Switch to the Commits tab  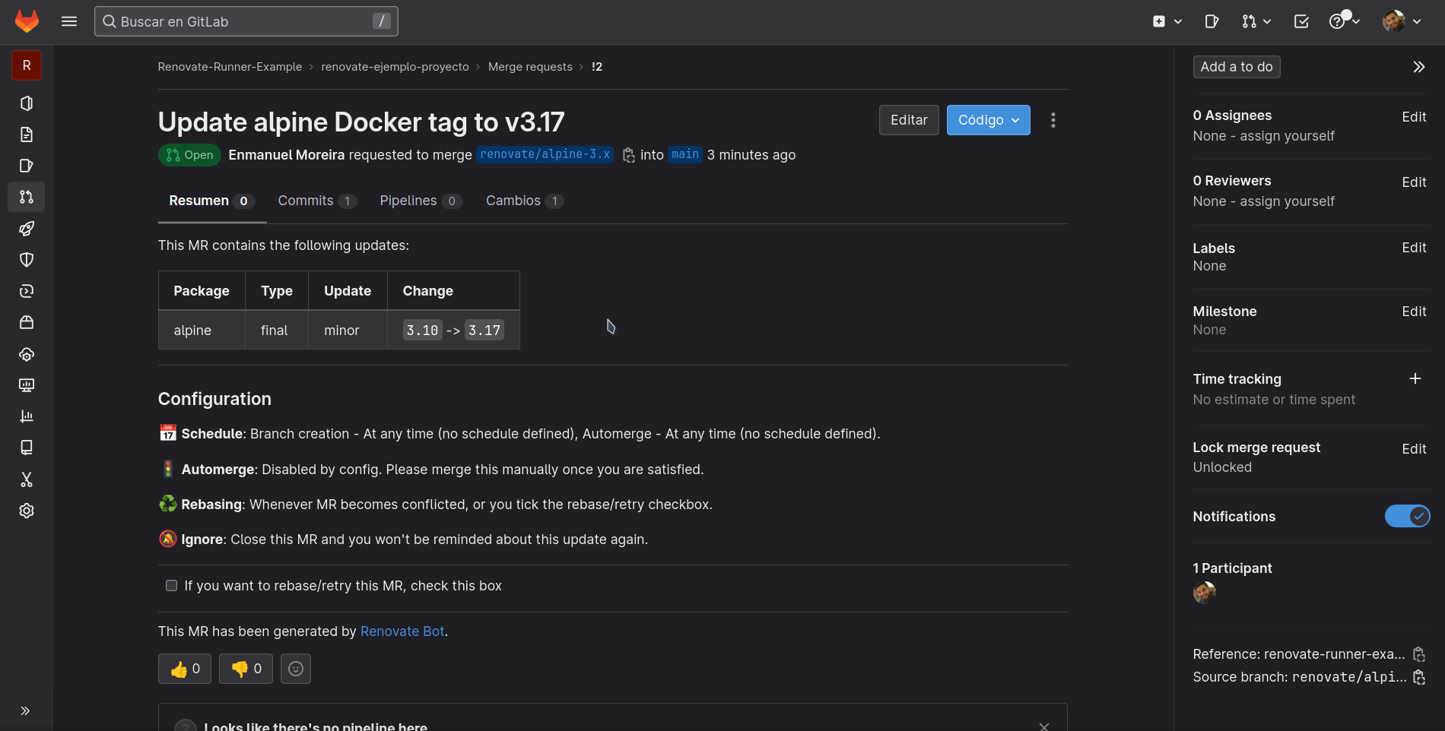pyautogui.click(x=316, y=201)
